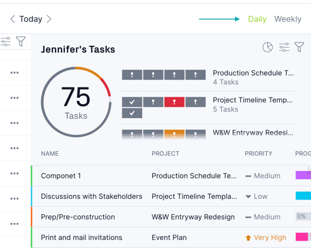311x248 pixels.
Task: Select first grey tile in W&W Entryway row
Action: 132,134
